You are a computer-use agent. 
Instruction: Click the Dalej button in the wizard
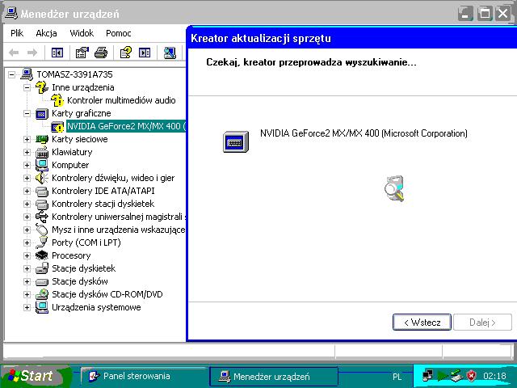pyautogui.click(x=482, y=322)
